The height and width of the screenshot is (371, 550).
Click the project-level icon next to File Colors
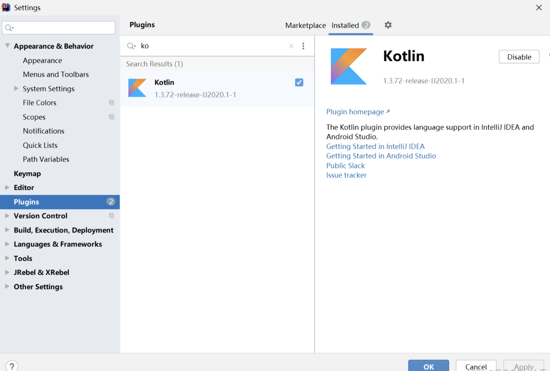(111, 103)
